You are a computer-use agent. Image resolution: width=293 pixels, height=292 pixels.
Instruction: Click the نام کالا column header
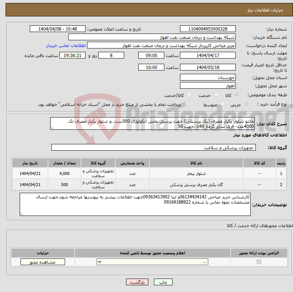click(196, 163)
